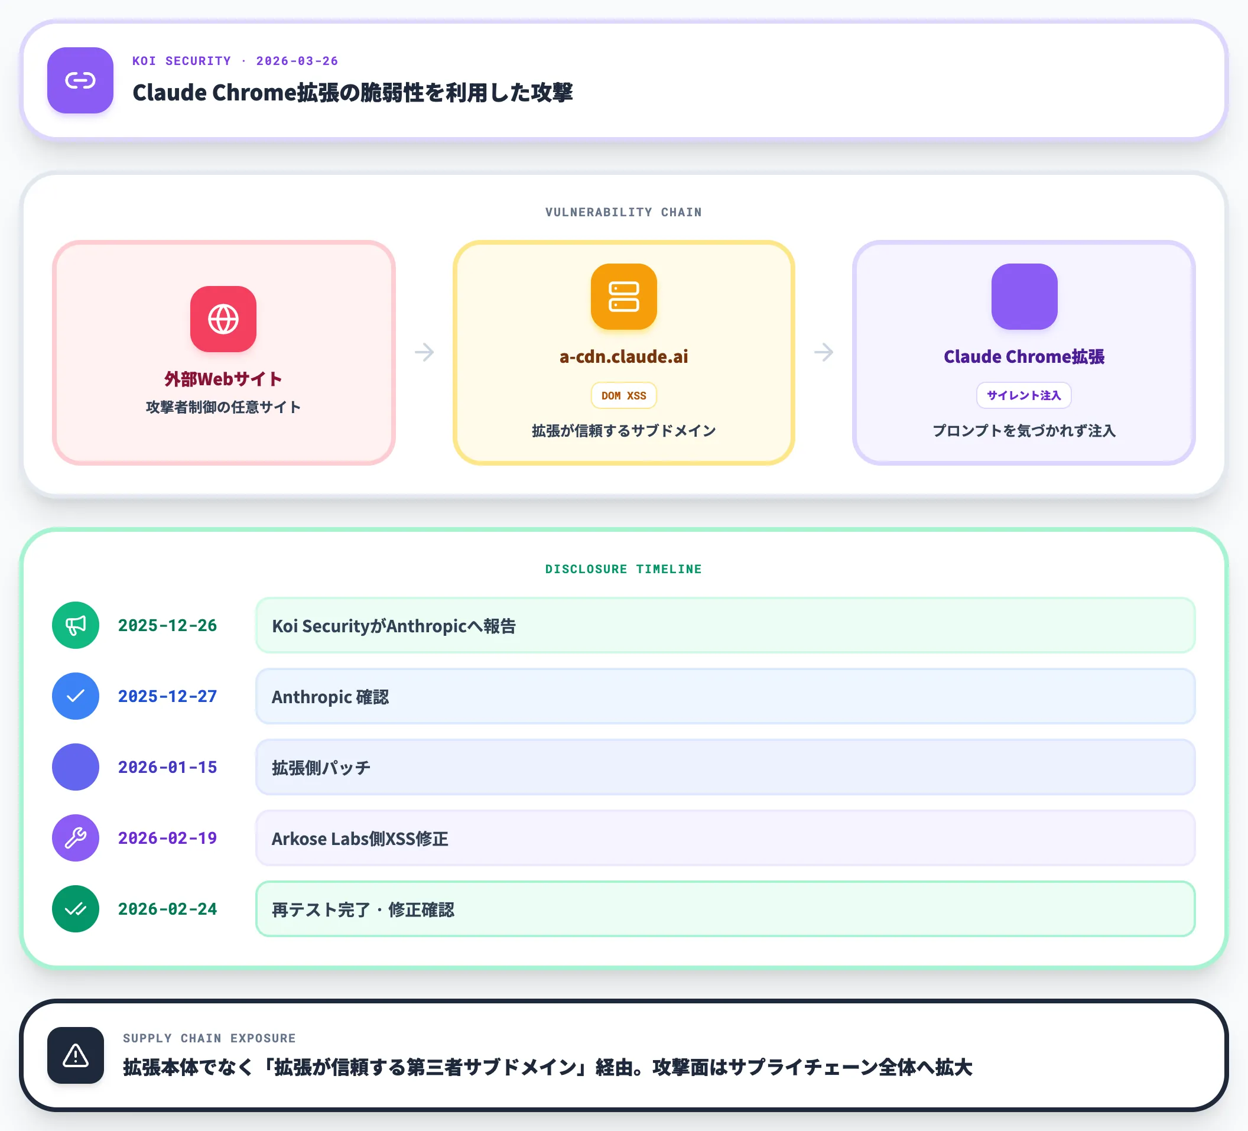
Task: Click the dark warning triangle icon
Action: click(76, 1055)
